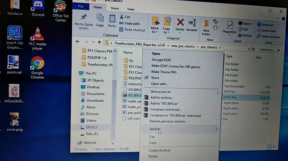The width and height of the screenshot is (288, 161).
Task: Open the File tab
Action: click(x=81, y=6)
